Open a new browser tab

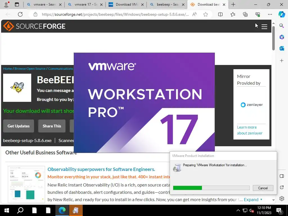point(233,4)
